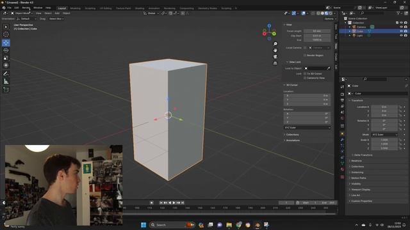
Task: Click the viewport zoom magnifier icon
Action: (x=275, y=44)
